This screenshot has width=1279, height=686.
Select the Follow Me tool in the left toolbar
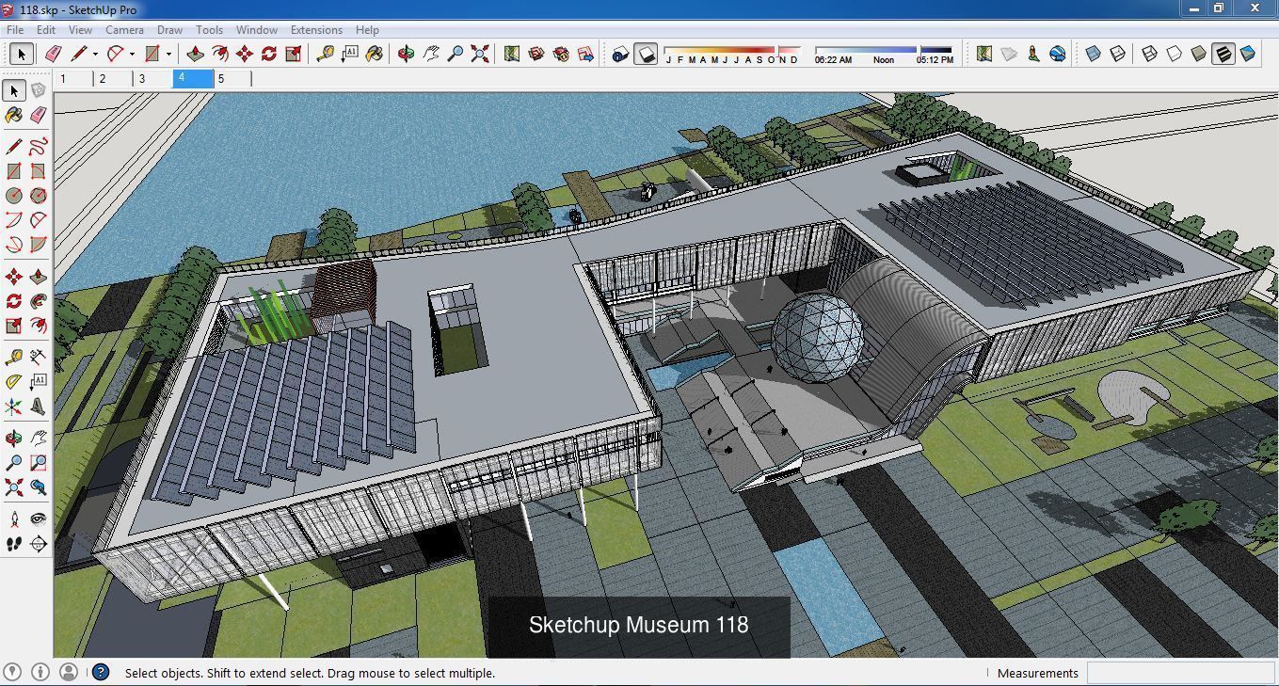38,301
